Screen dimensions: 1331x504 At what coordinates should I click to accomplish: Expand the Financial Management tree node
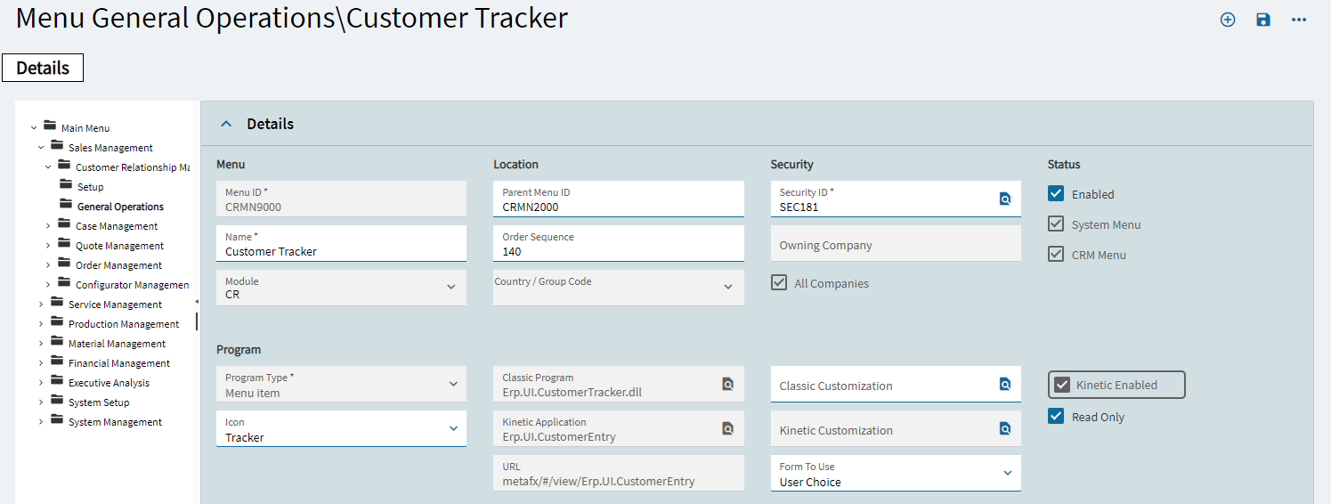click(41, 363)
